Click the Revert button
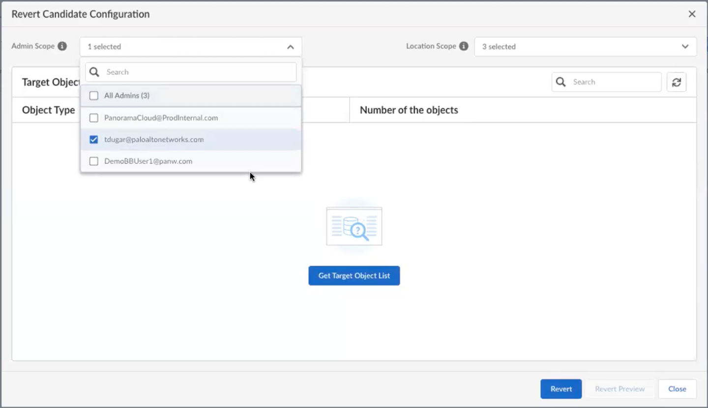708x408 pixels. 561,389
